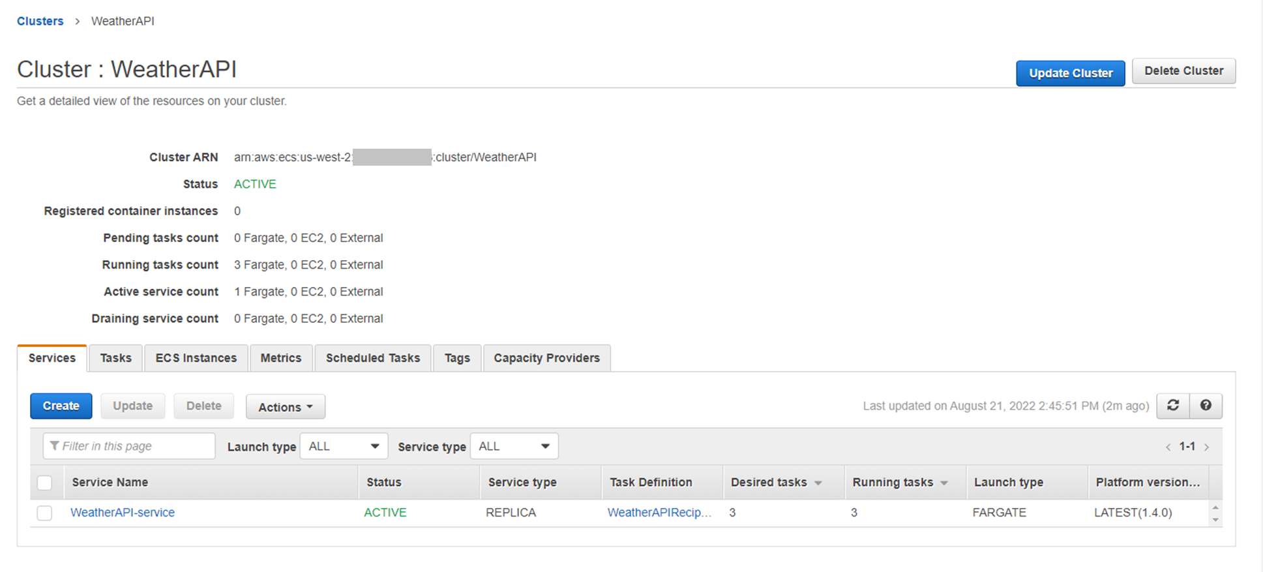The height and width of the screenshot is (572, 1263).
Task: Open the ECS Instances tab
Action: click(196, 358)
